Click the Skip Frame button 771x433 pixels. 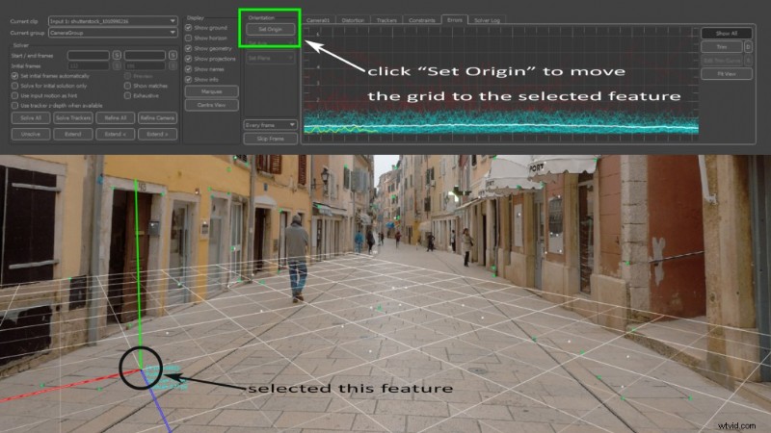coord(271,139)
